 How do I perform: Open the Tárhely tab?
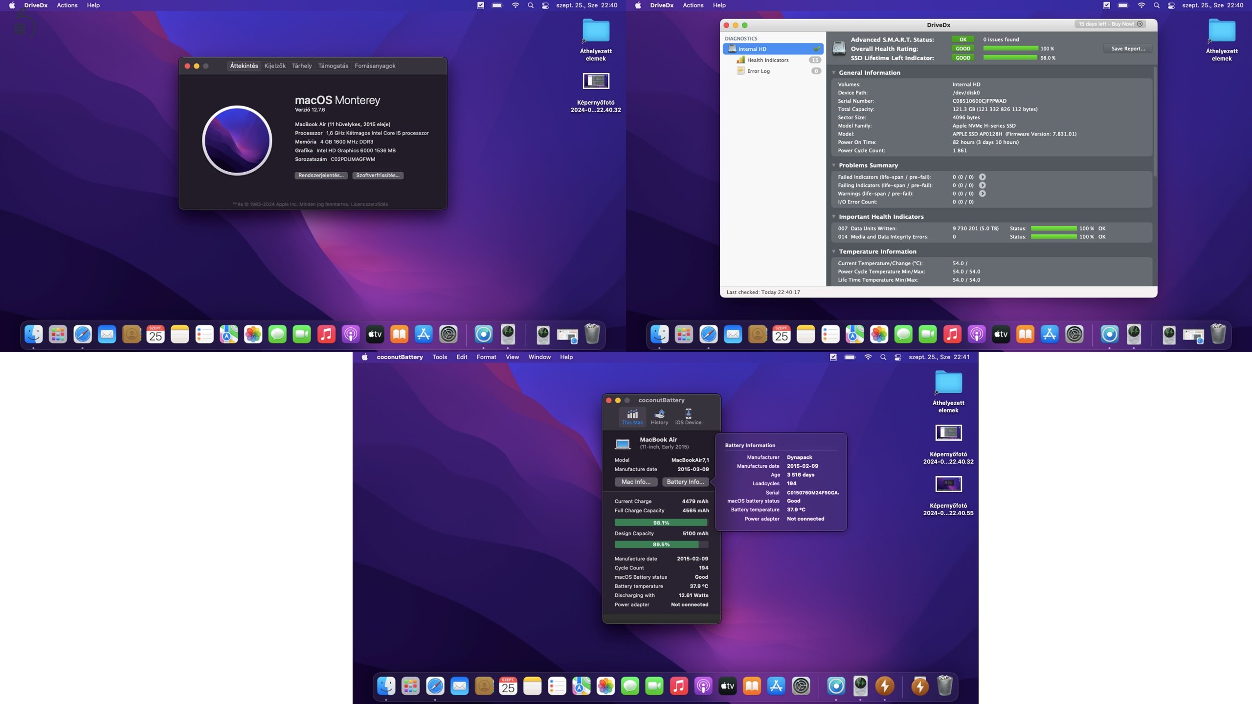(x=302, y=66)
